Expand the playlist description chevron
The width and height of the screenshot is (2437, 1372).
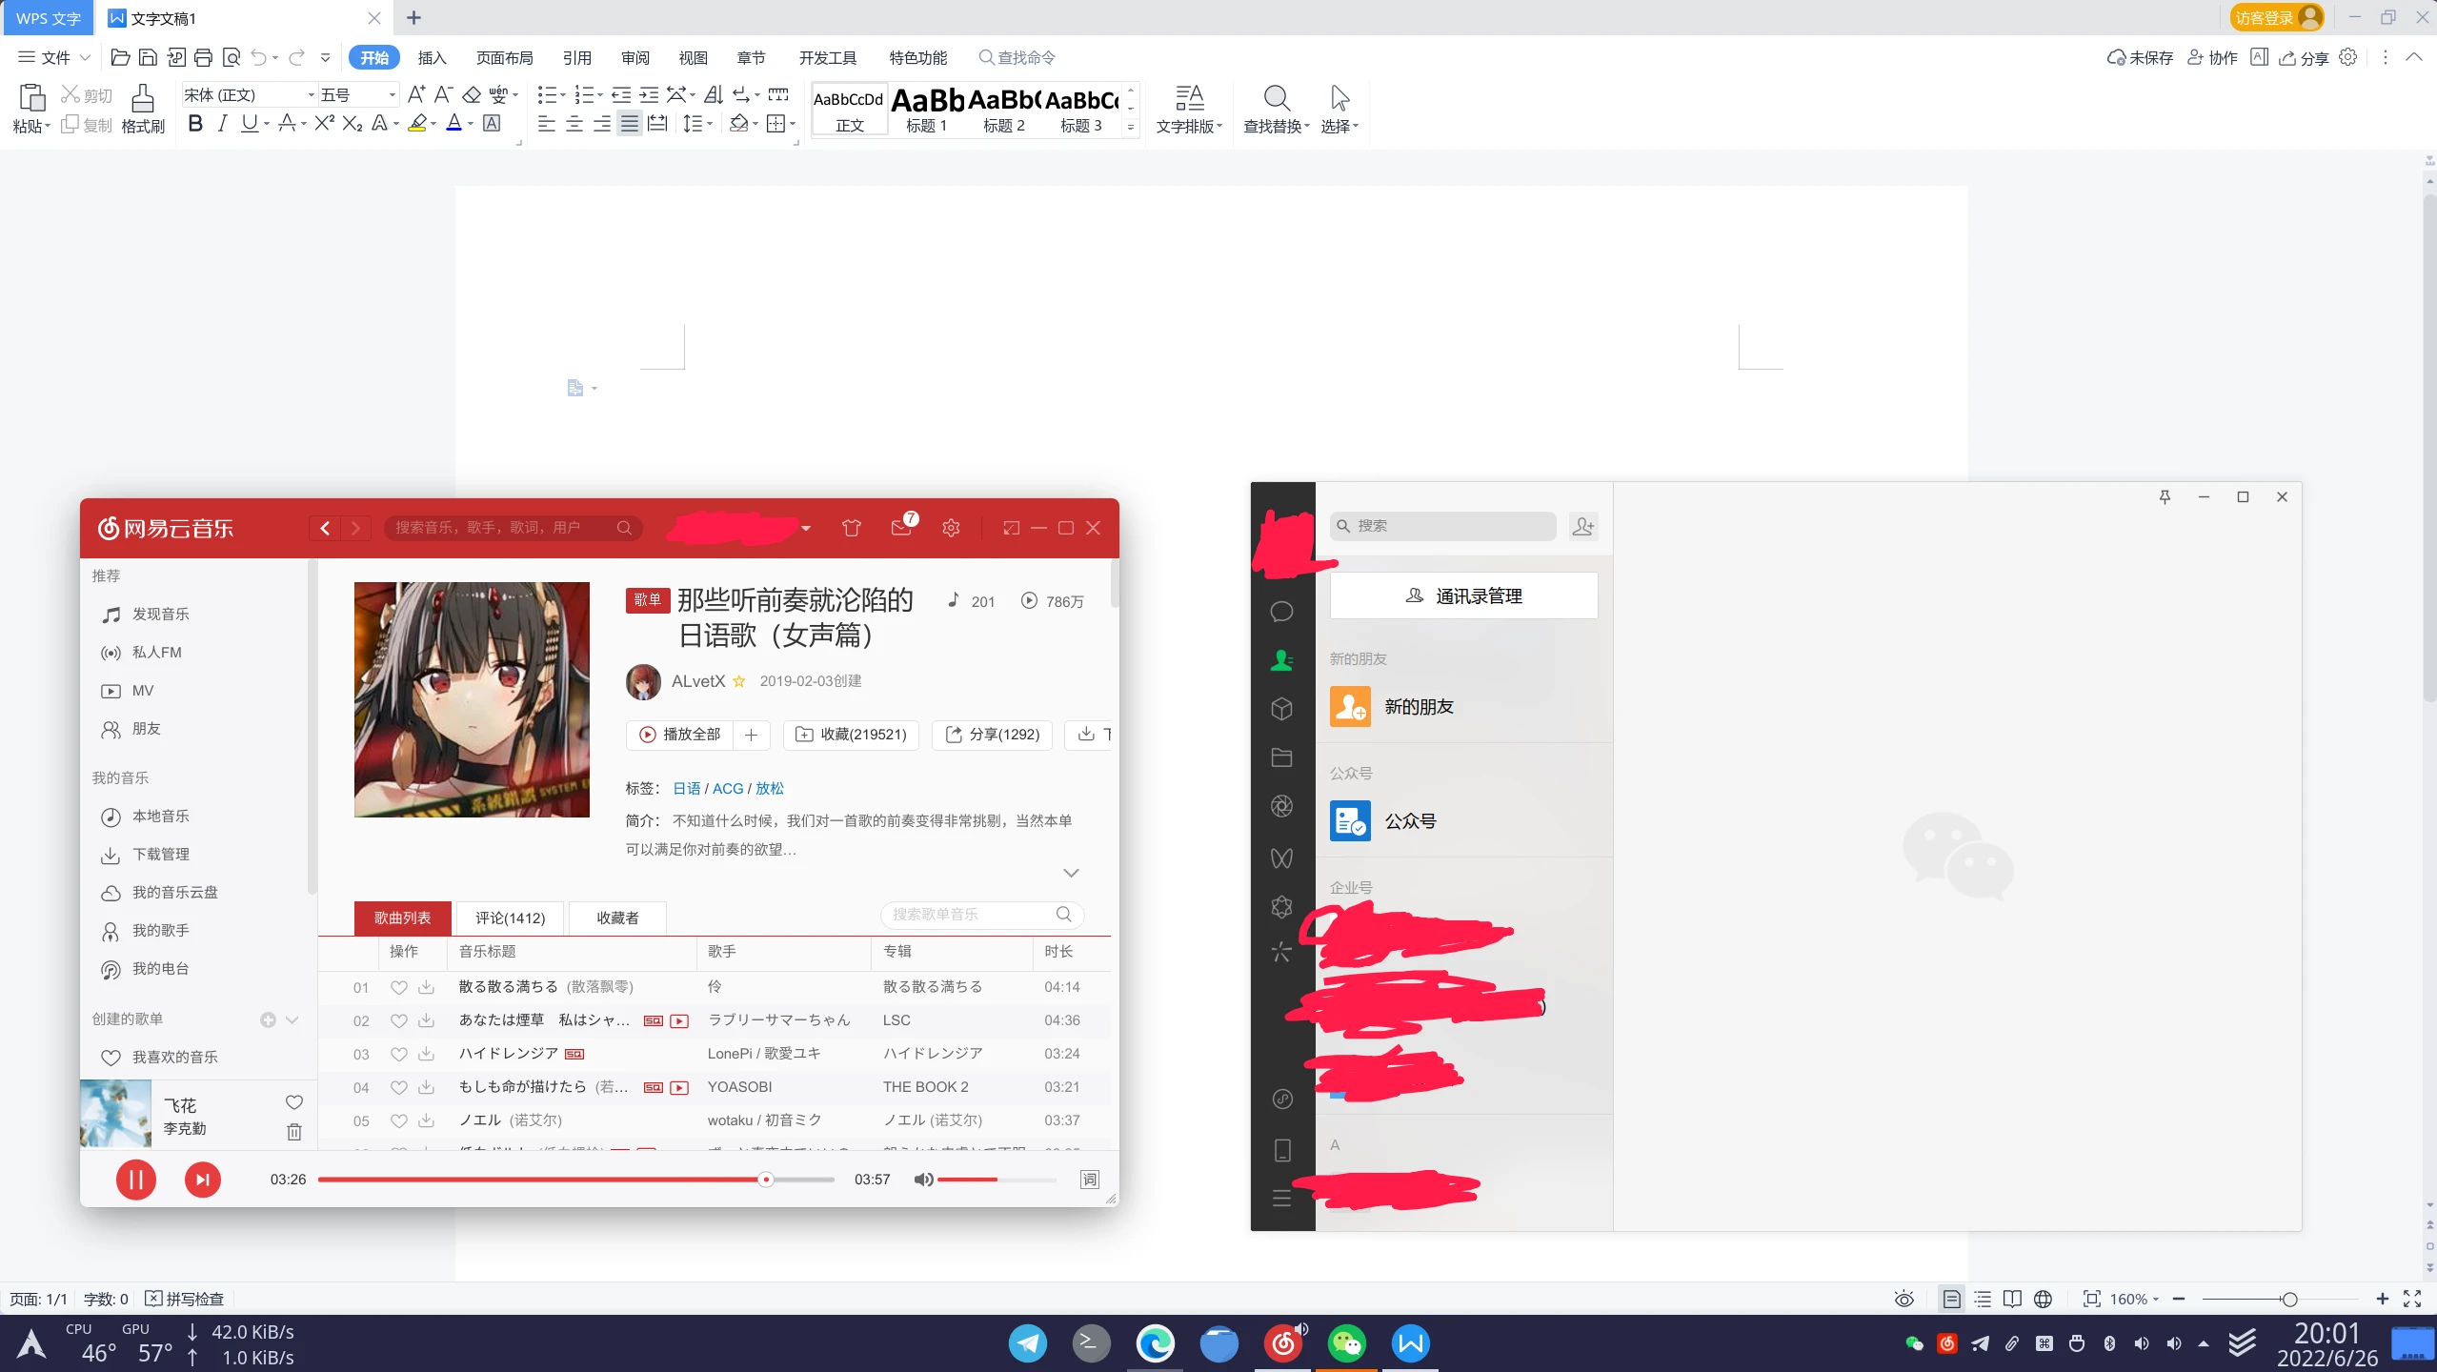pos(1071,873)
